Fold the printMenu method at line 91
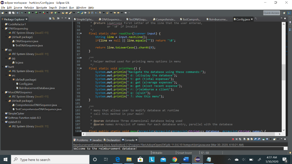Screen dimensions: 292x164 (x=81, y=68)
